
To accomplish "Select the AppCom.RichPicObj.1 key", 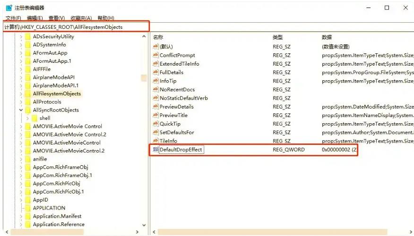I will click(x=58, y=192).
